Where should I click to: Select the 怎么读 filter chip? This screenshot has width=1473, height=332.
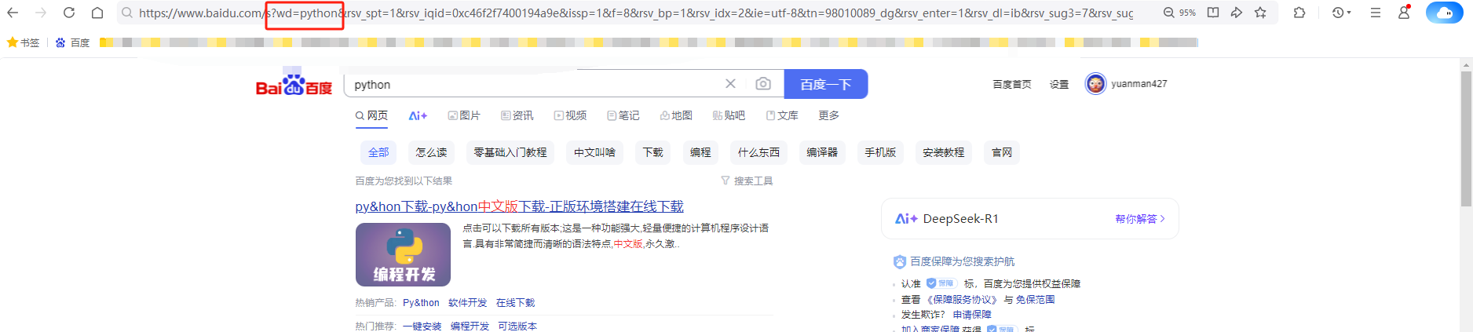[431, 152]
